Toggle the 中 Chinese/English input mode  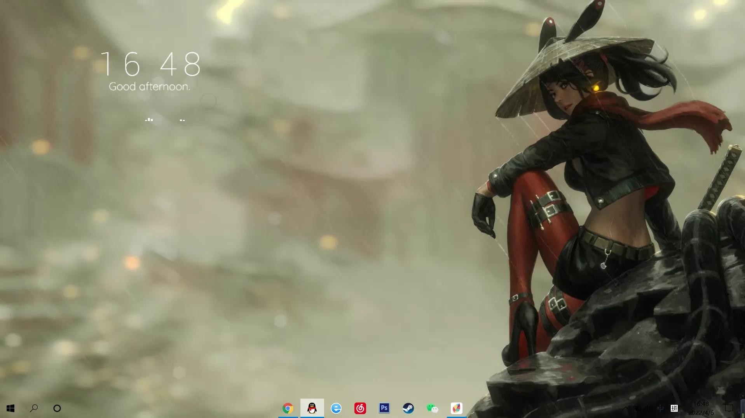(660, 408)
